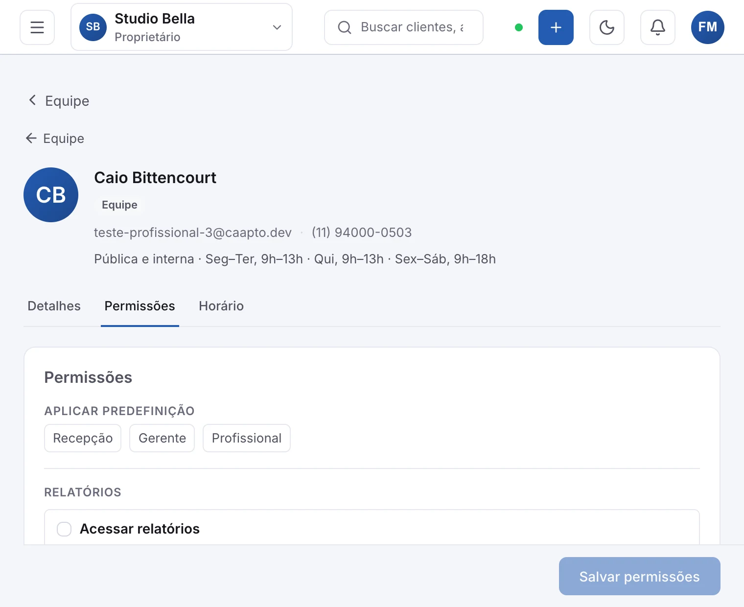Click the APLICAR PREDEFINIÇÃO label
This screenshot has width=744, height=607.
[x=119, y=411]
